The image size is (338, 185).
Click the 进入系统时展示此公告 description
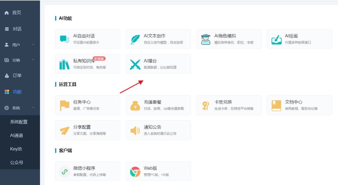[x=160, y=134]
